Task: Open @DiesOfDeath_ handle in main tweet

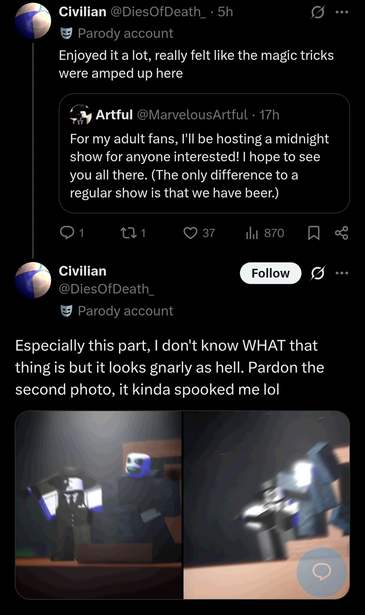Action: (106, 289)
